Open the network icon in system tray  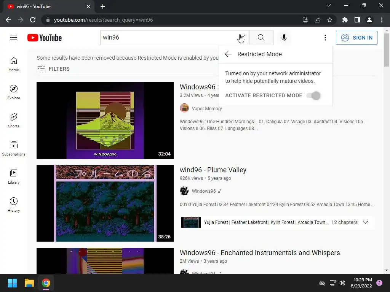332,283
